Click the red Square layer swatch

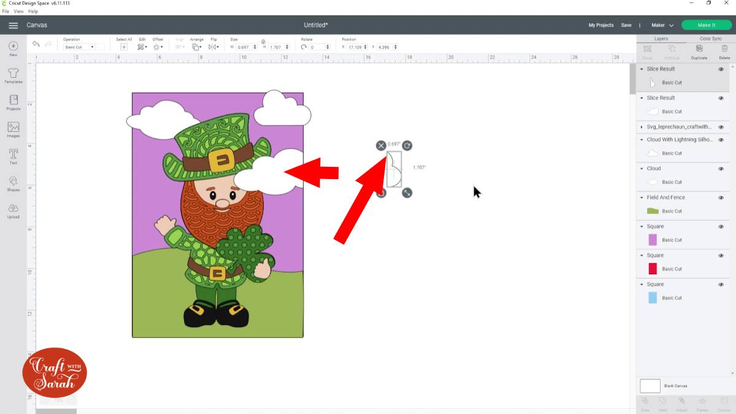pos(653,269)
